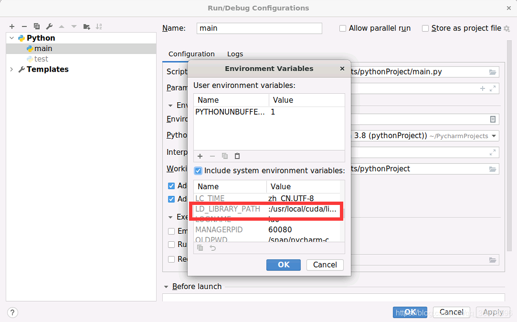This screenshot has height=322, width=517.
Task: Select PYTHONUNBUFFERED user variable row
Action: coord(269,112)
